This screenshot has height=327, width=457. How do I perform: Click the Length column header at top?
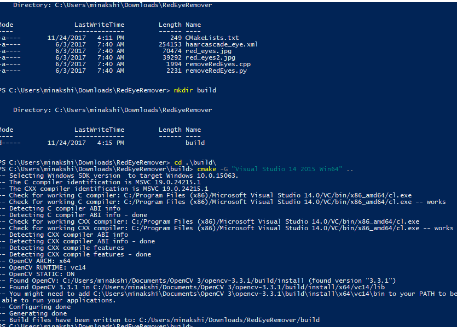point(170,25)
